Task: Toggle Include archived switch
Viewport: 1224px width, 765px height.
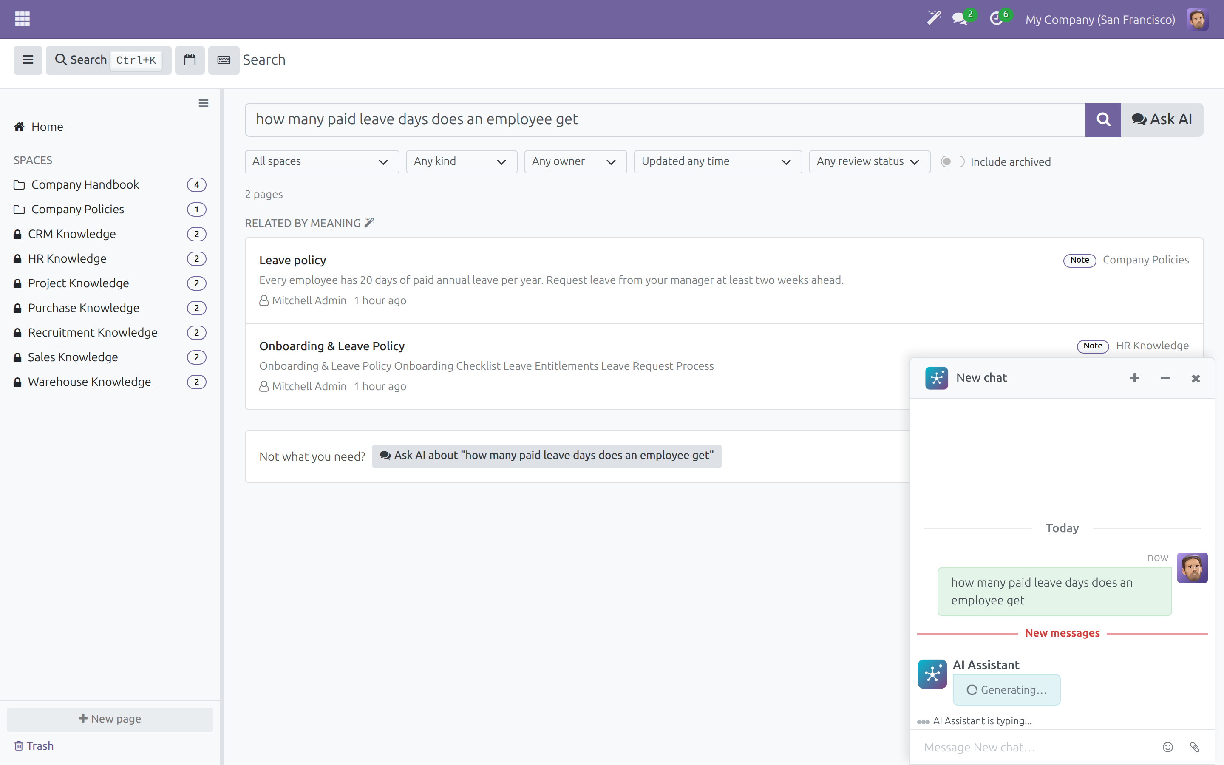Action: 952,161
